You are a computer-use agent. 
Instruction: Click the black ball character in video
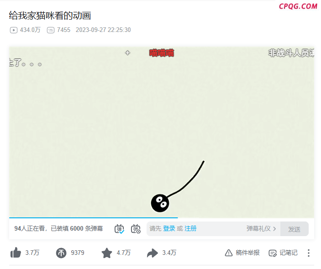(x=160, y=203)
